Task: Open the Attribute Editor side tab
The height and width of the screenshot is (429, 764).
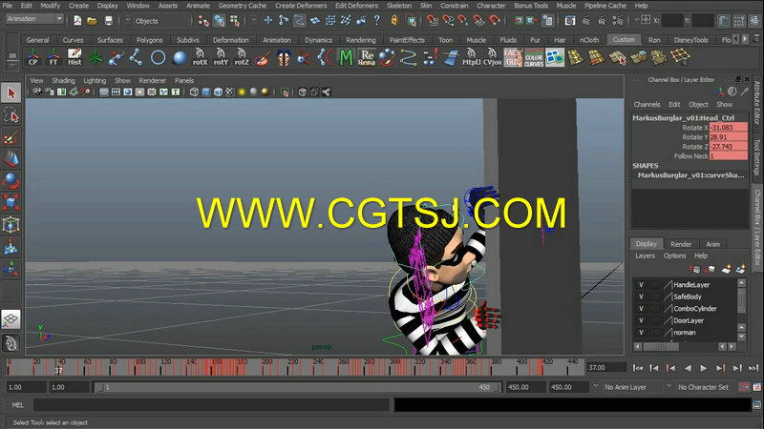Action: pyautogui.click(x=757, y=103)
